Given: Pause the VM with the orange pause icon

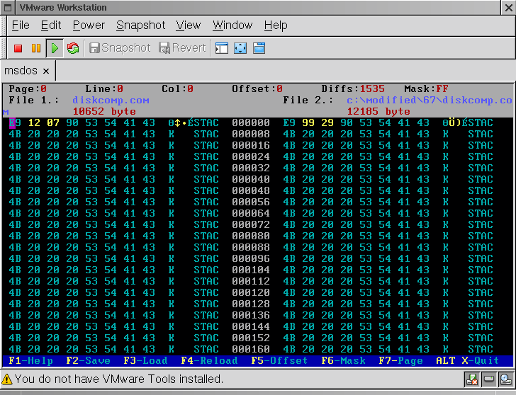Looking at the screenshot, I should (x=36, y=48).
